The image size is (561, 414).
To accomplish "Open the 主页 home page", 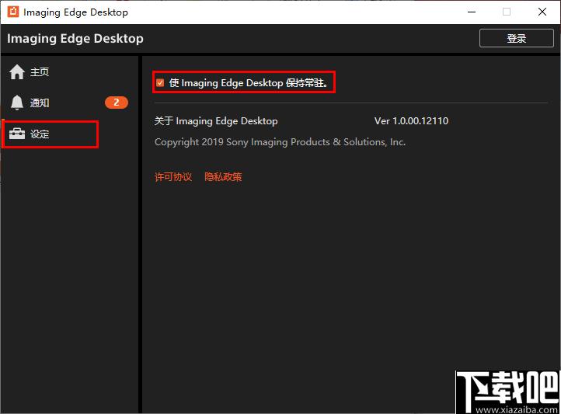I will coord(69,72).
